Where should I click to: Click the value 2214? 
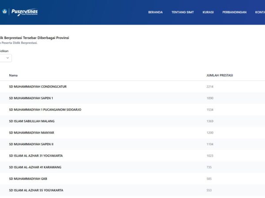pyautogui.click(x=210, y=87)
